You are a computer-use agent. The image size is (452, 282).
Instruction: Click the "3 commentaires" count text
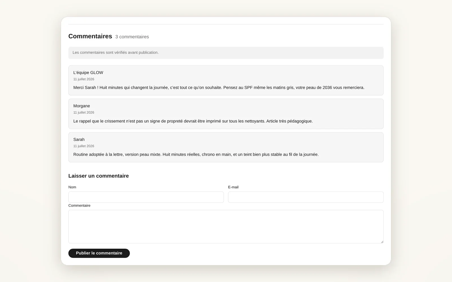pyautogui.click(x=132, y=37)
